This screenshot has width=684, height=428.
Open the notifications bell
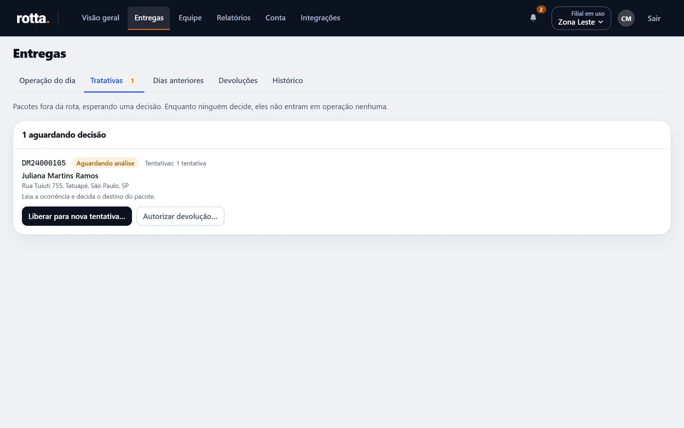(x=533, y=18)
